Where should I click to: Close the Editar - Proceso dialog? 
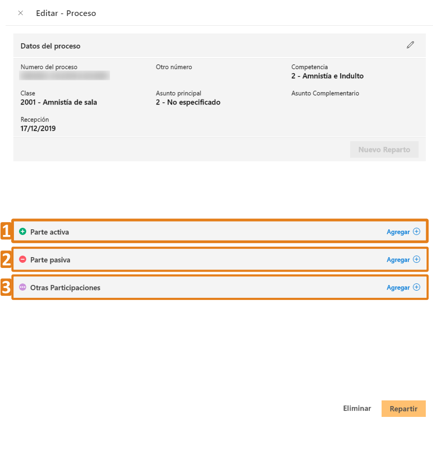(x=21, y=13)
